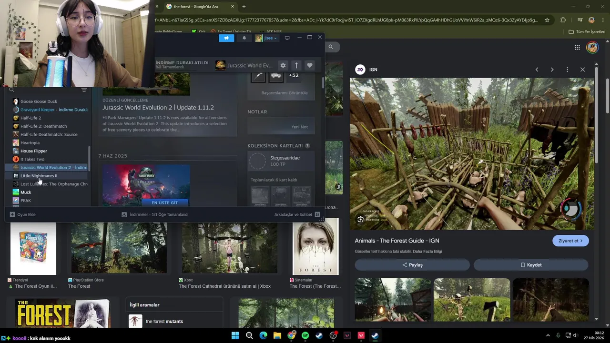
Task: Select PEAK in the library list
Action: 46,201
